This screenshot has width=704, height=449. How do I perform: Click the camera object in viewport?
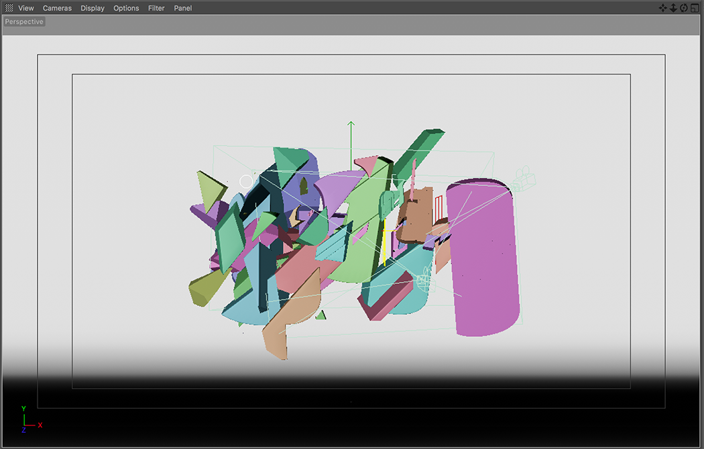pos(523,179)
